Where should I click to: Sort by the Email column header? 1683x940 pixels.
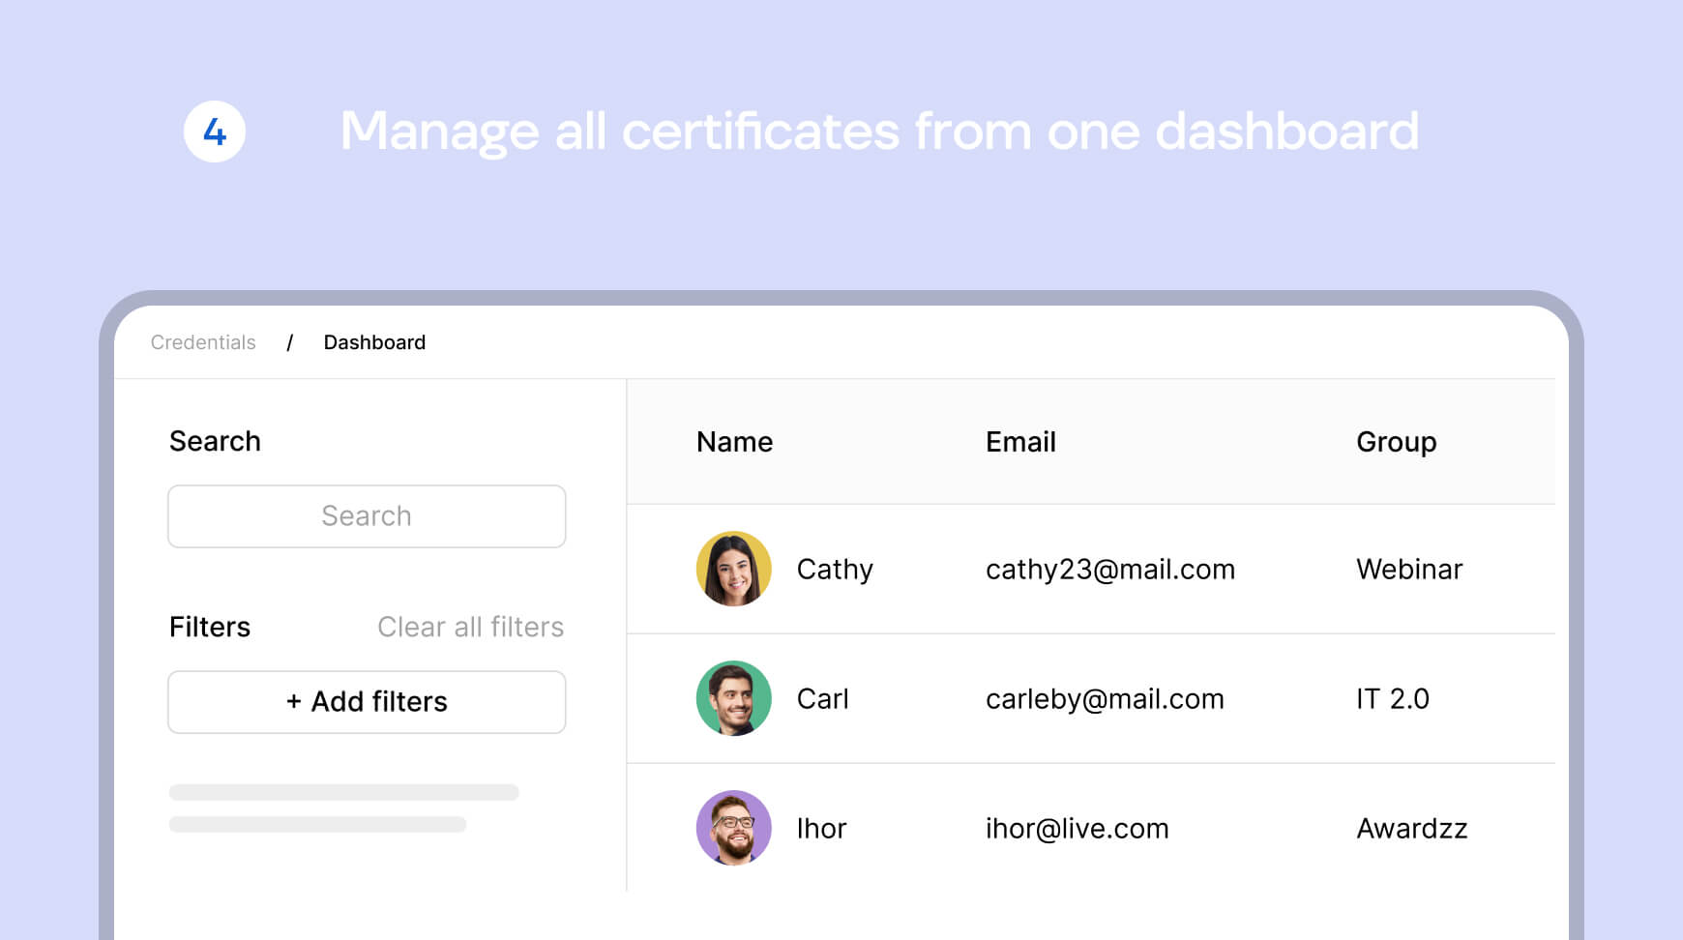coord(1020,442)
